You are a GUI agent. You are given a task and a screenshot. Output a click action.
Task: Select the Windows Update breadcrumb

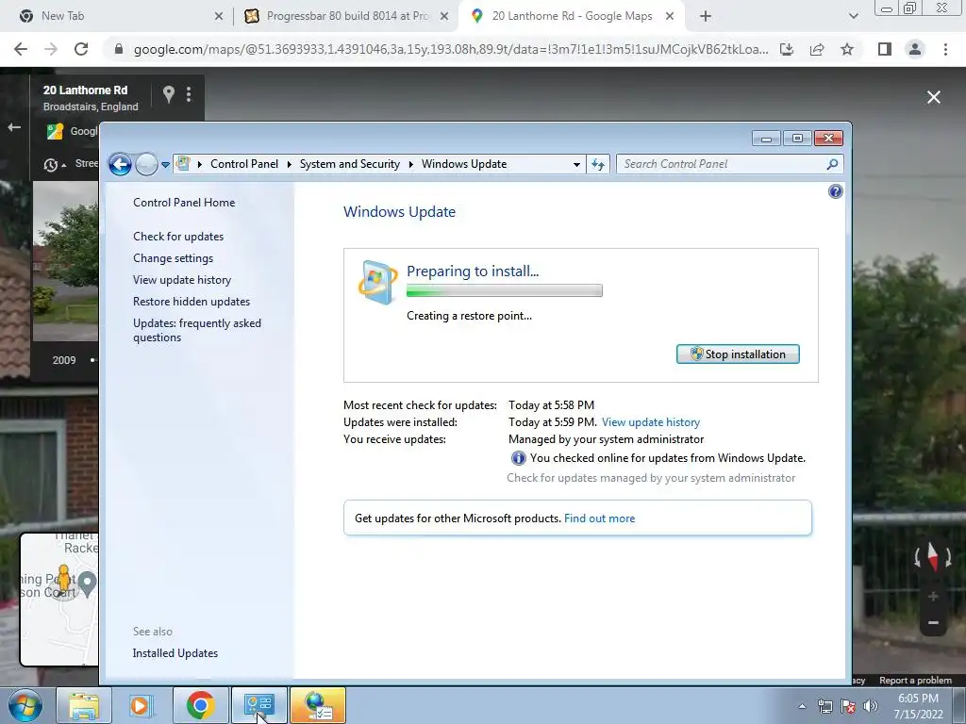pyautogui.click(x=464, y=164)
